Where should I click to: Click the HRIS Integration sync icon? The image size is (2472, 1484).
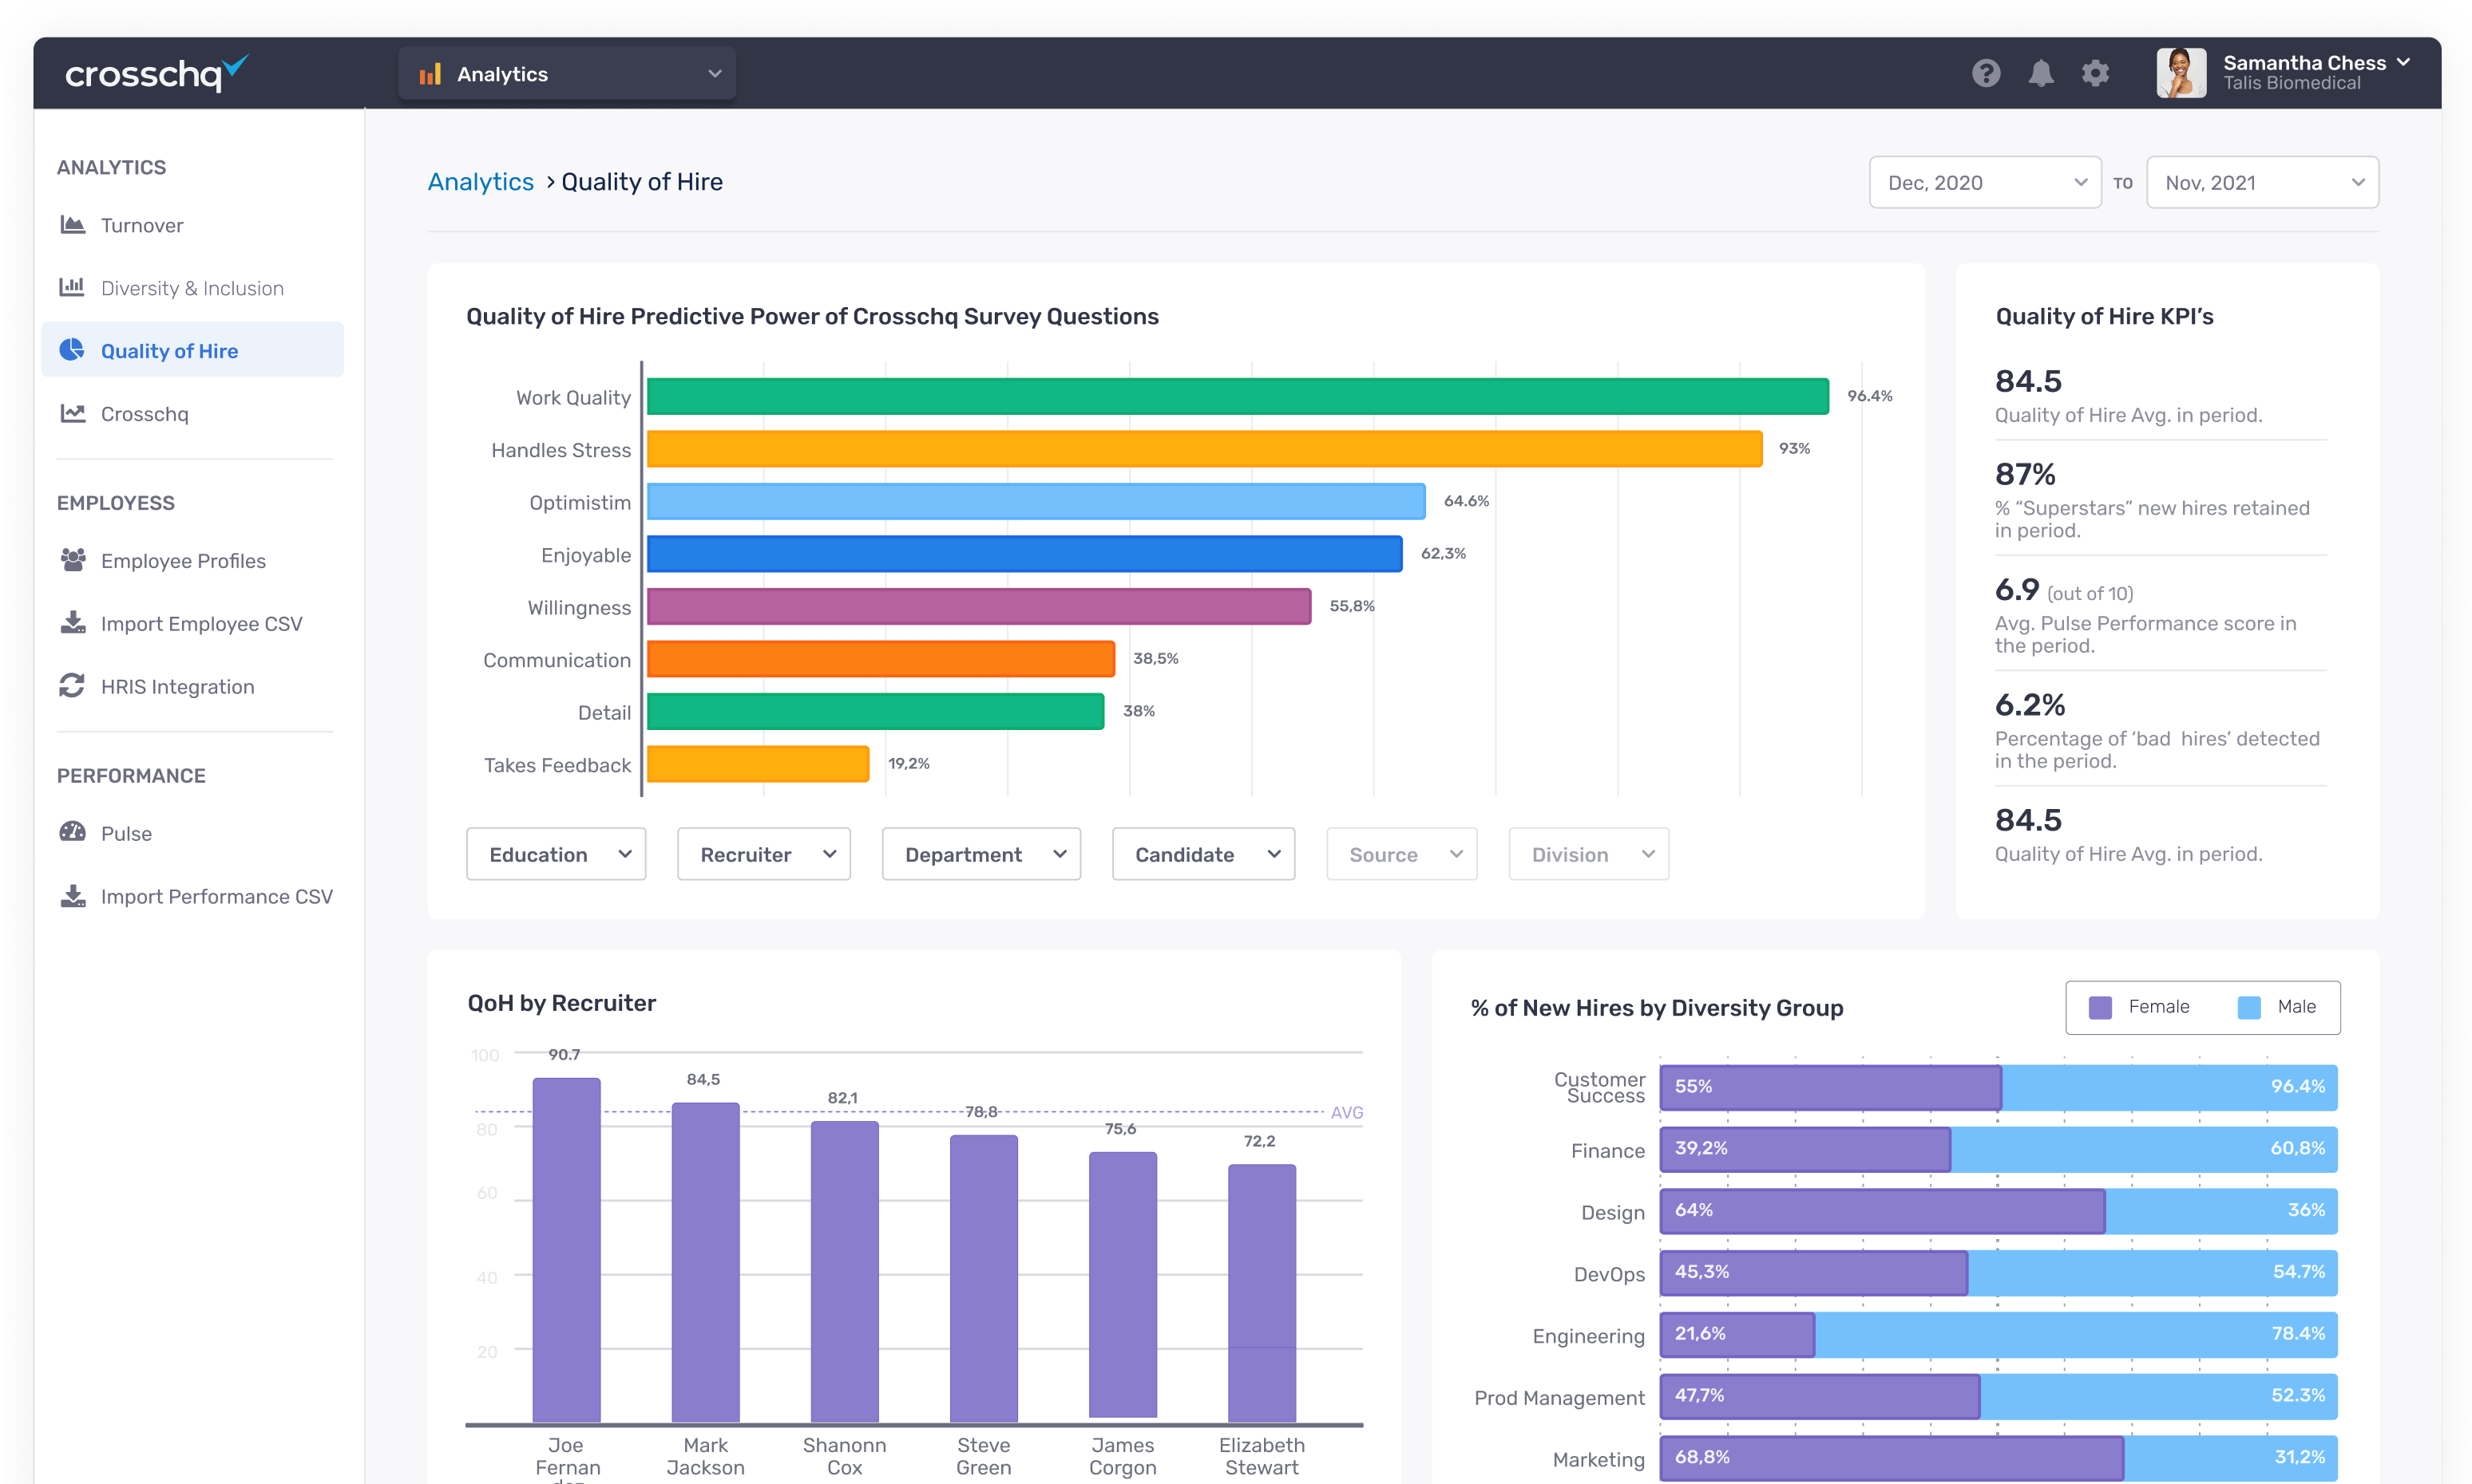click(x=72, y=686)
